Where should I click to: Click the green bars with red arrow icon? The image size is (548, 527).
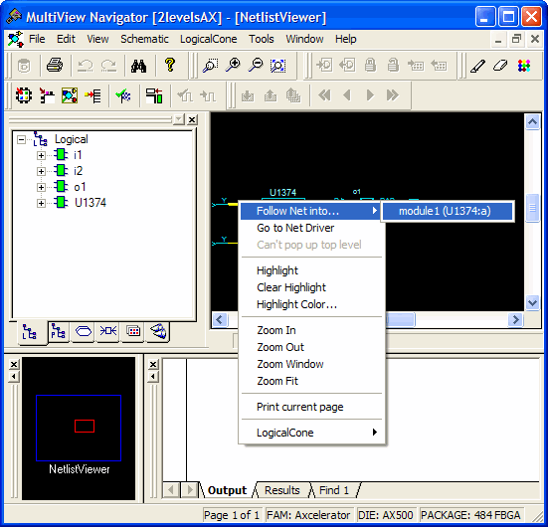pos(154,95)
